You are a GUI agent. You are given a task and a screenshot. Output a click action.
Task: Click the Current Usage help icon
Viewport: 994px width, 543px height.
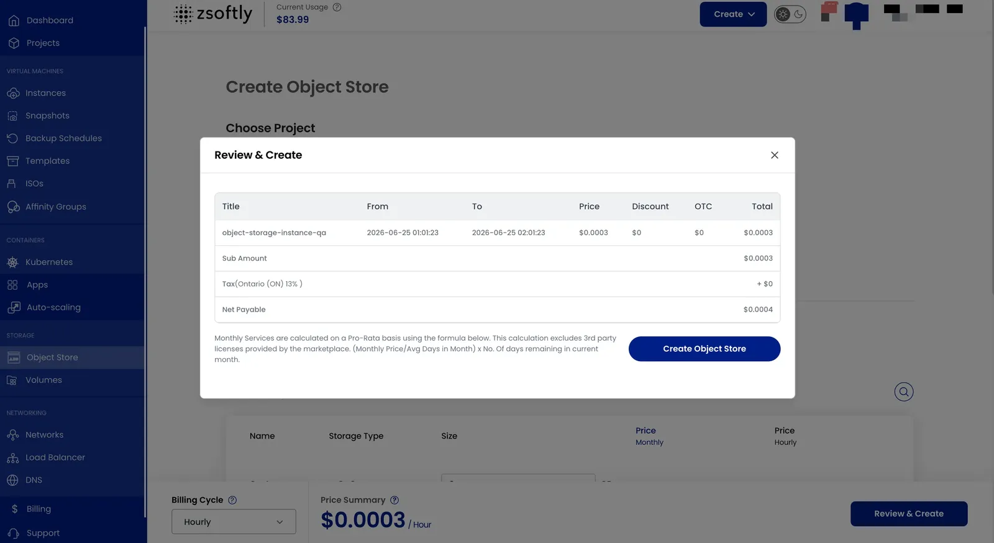337,7
